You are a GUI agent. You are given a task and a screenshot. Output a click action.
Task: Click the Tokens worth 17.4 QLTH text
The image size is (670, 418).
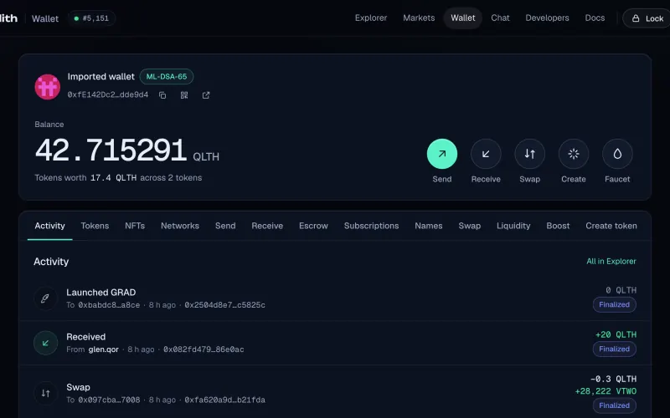[118, 178]
